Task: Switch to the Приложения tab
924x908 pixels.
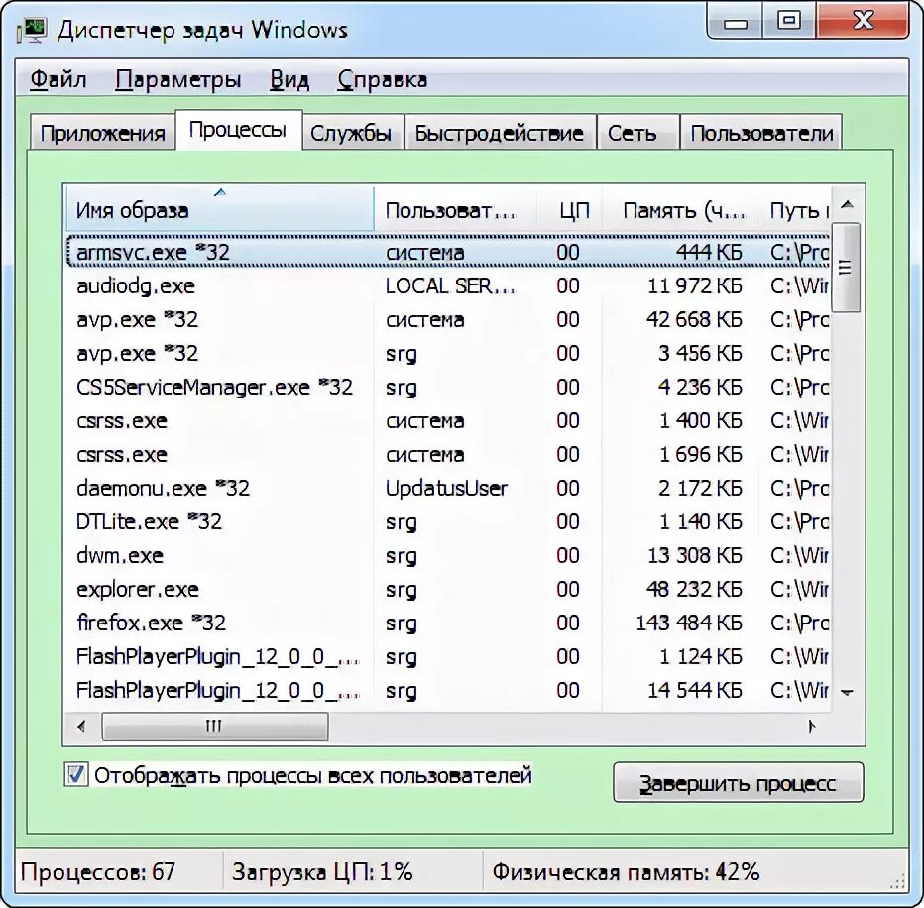Action: 102,133
